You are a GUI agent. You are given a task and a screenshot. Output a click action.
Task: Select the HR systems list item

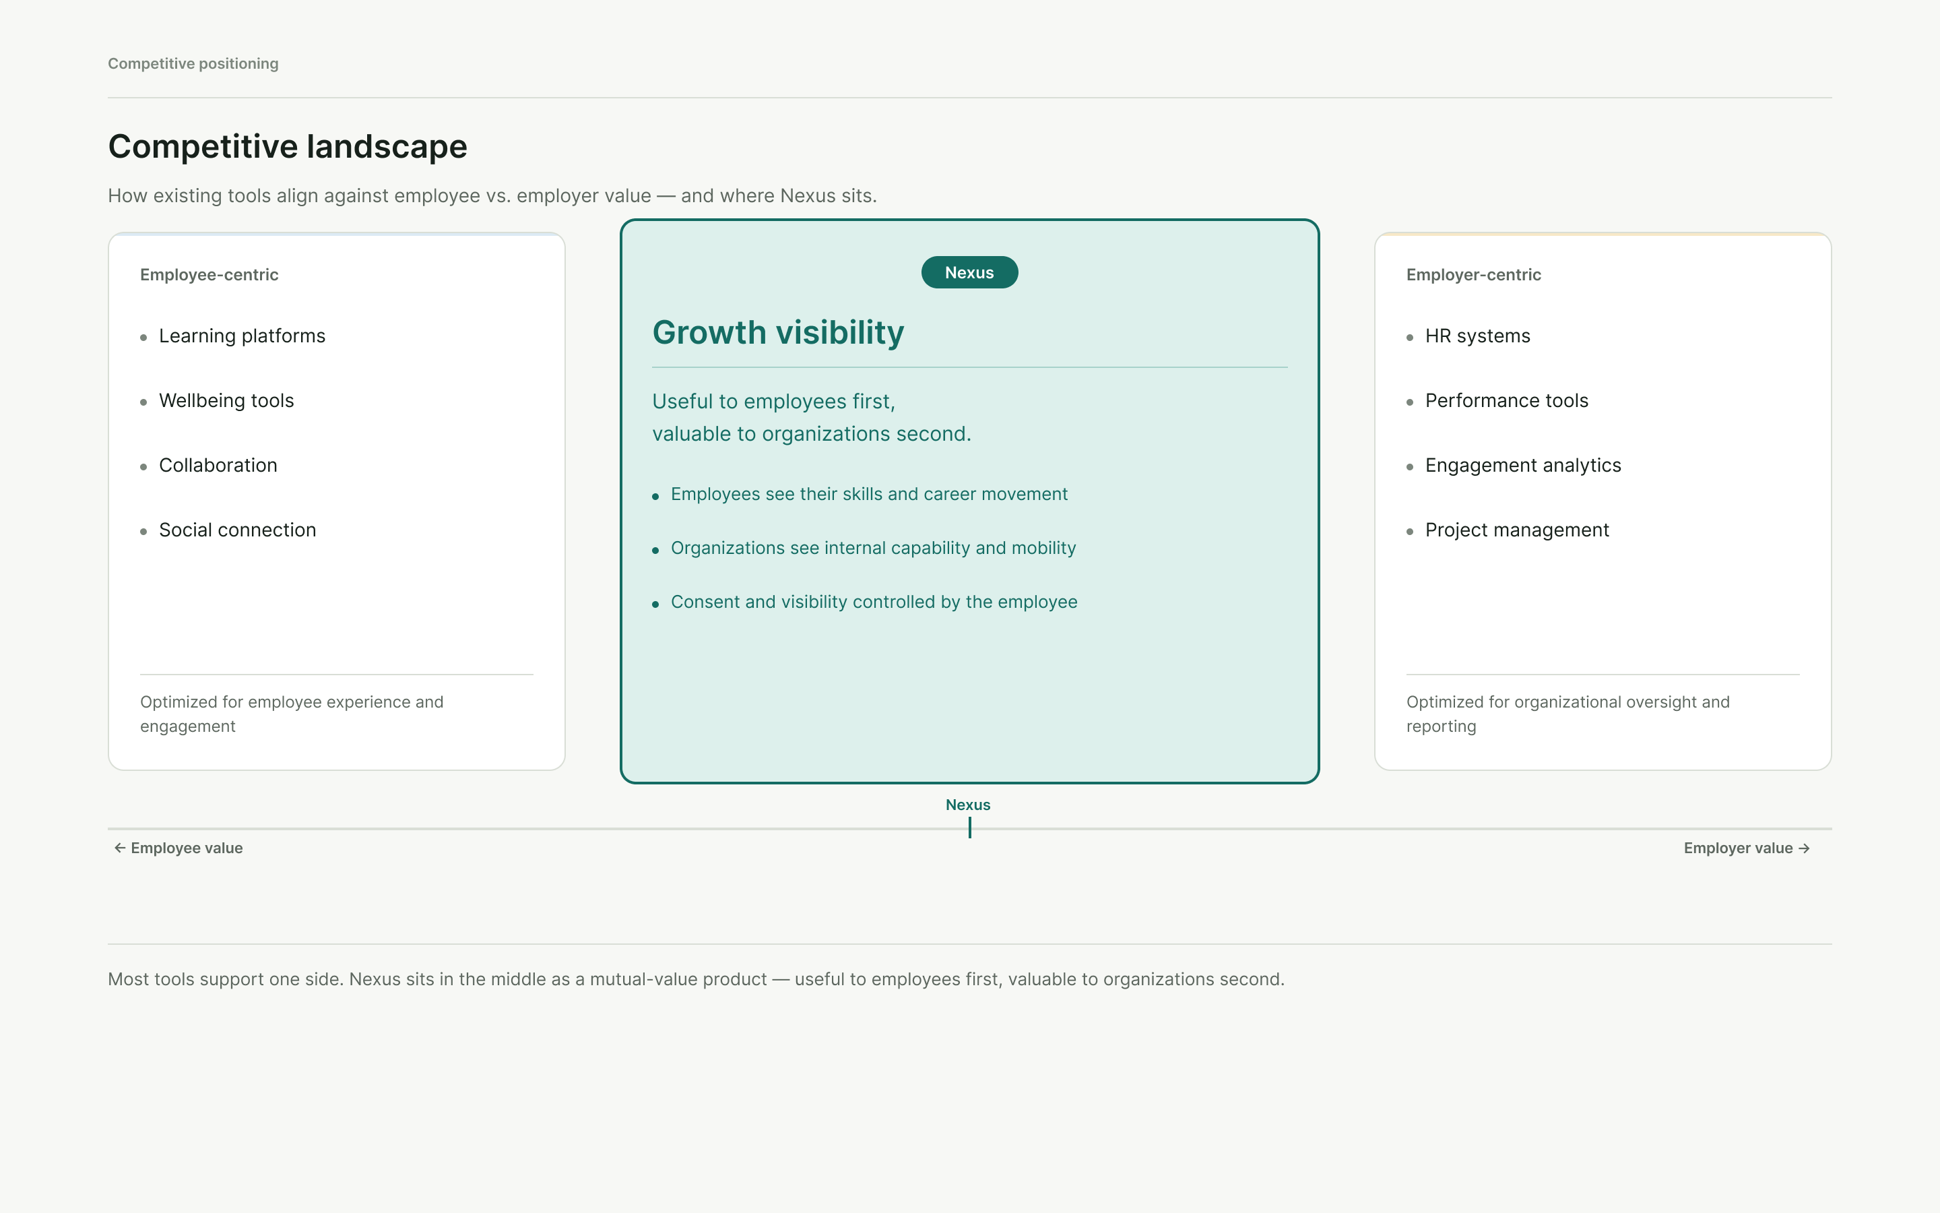point(1468,336)
